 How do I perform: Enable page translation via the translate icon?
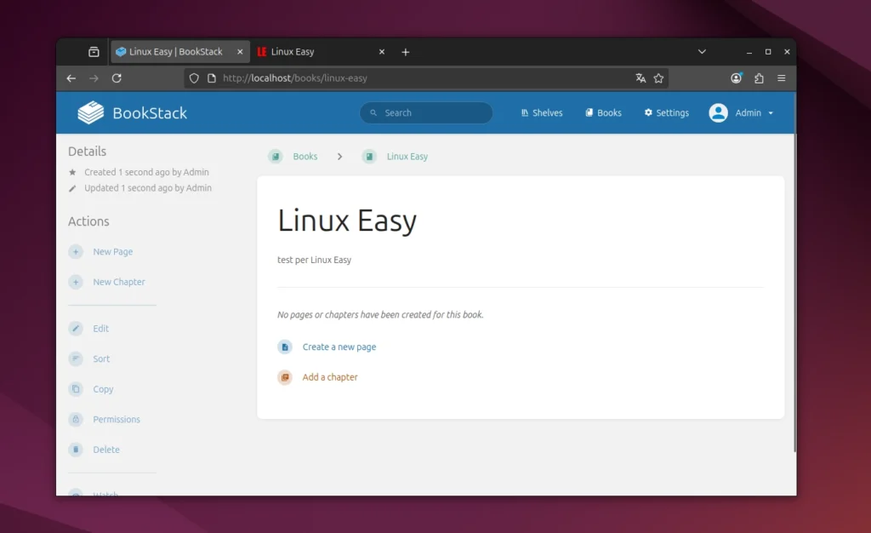640,77
